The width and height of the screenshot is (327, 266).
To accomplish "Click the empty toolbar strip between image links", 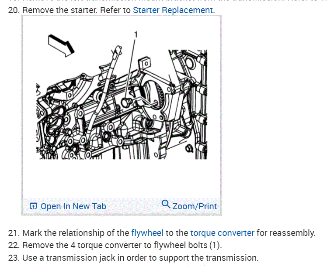I will click(134, 206).
